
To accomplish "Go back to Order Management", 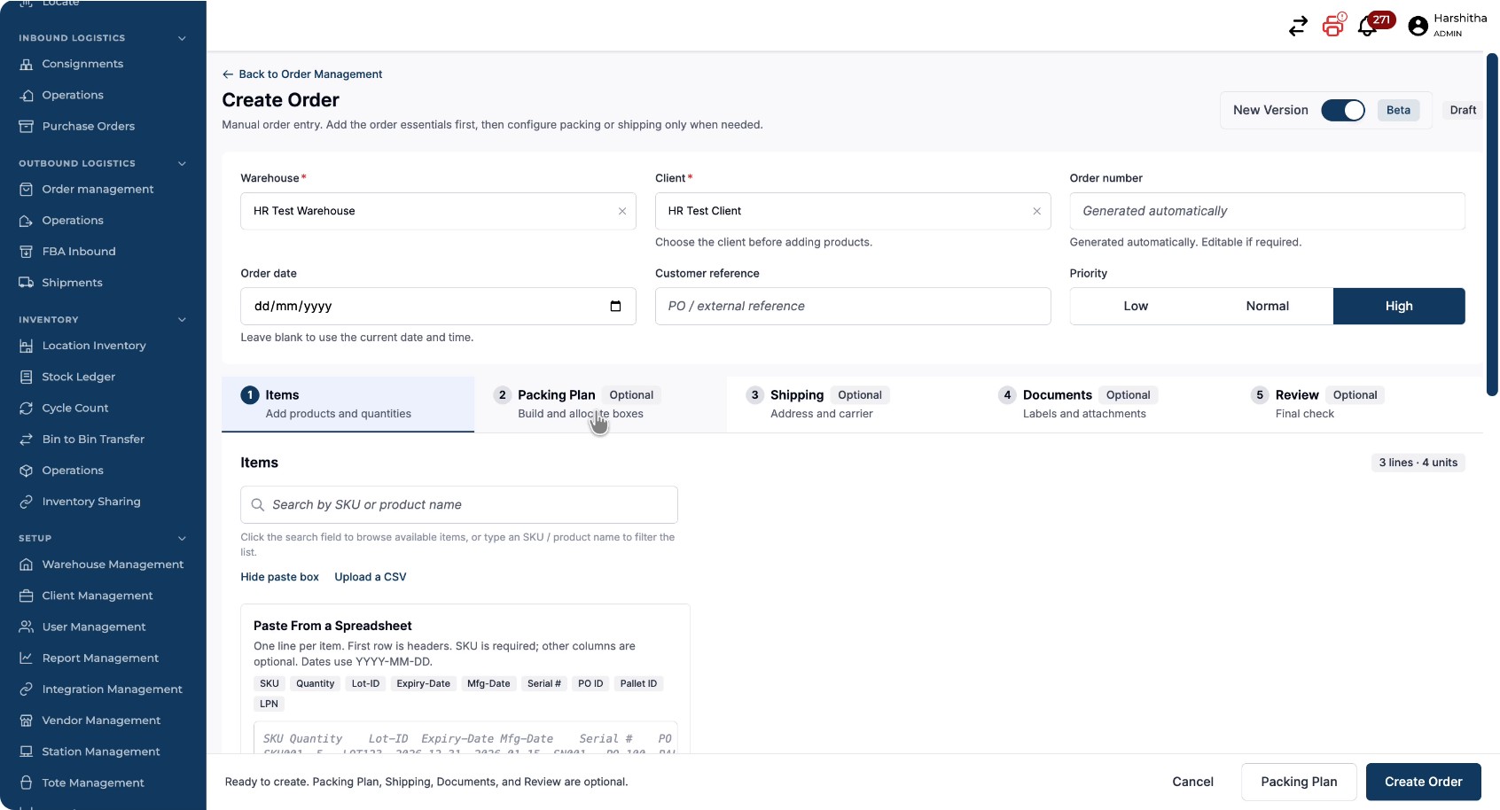I will (302, 74).
